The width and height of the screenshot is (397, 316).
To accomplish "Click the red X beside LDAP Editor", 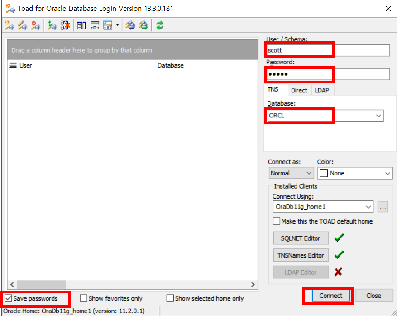I will coord(338,272).
